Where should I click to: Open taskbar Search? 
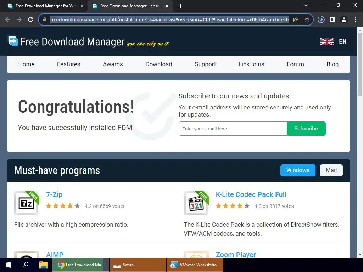pos(26,265)
